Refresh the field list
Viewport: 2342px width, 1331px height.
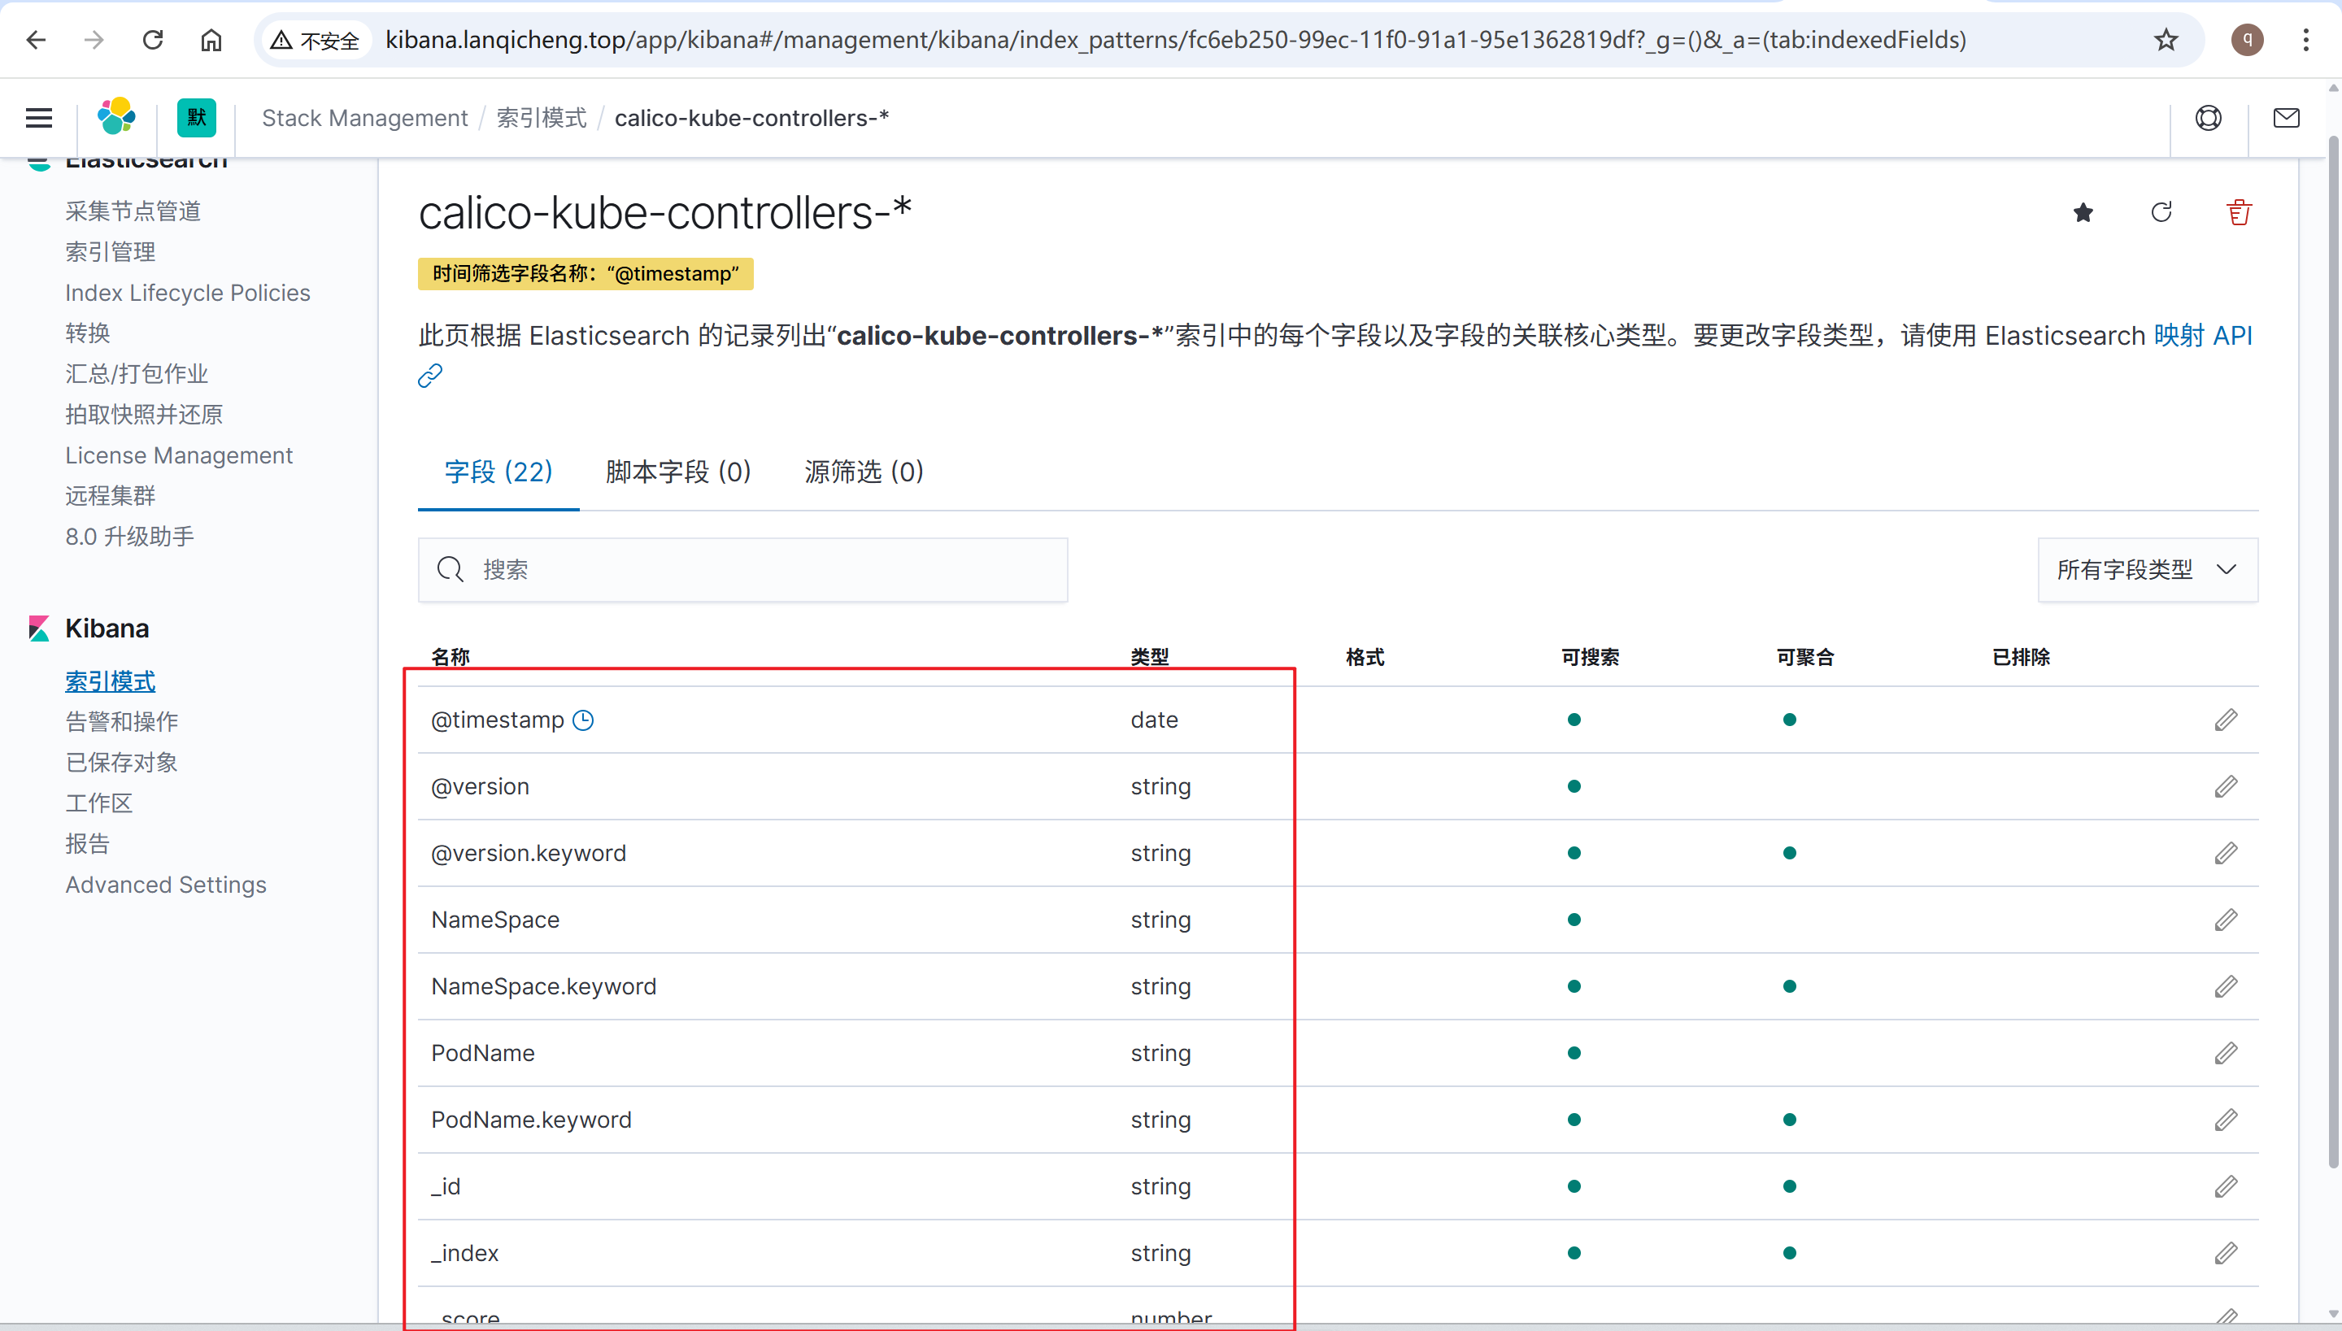point(2161,213)
